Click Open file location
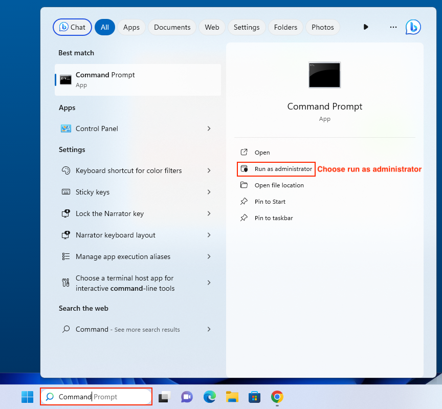The width and height of the screenshot is (442, 409). point(279,185)
